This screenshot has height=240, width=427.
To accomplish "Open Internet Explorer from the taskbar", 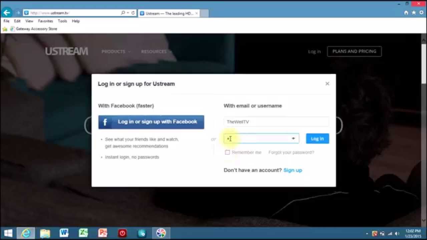I will (26, 233).
